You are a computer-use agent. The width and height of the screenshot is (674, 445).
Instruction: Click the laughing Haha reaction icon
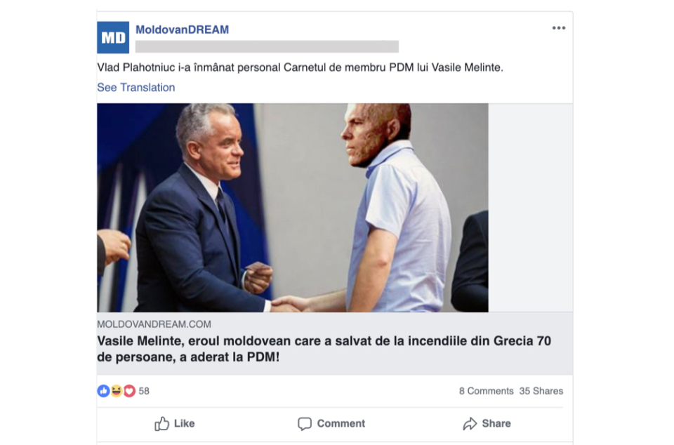point(116,391)
